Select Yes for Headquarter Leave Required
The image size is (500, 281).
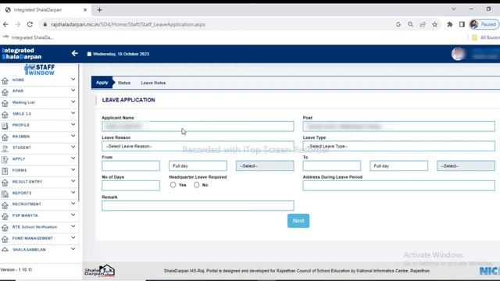pos(173,185)
